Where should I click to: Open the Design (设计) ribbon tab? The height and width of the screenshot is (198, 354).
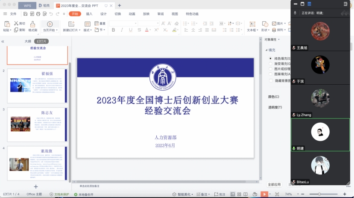tap(103, 14)
